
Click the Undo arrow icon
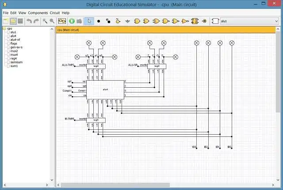click(29, 21)
